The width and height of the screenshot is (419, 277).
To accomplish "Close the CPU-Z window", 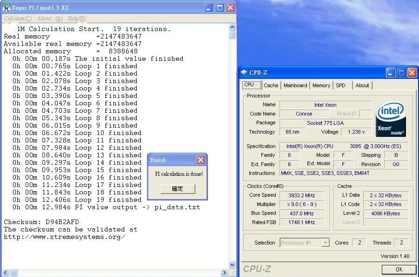I will 412,72.
